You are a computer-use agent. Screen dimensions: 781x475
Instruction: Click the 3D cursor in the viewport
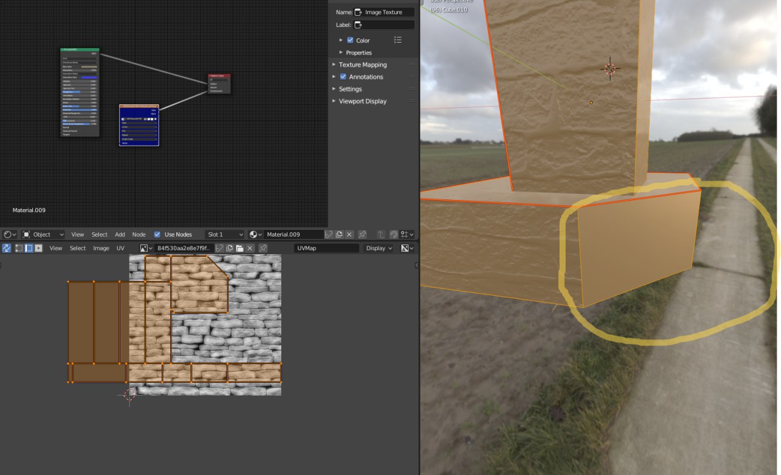610,69
